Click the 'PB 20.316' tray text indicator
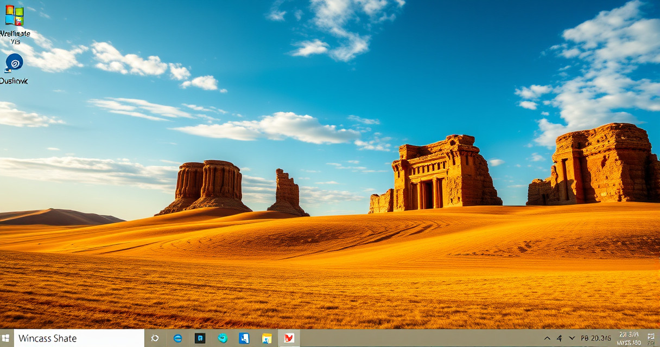660x347 pixels. [x=596, y=338]
